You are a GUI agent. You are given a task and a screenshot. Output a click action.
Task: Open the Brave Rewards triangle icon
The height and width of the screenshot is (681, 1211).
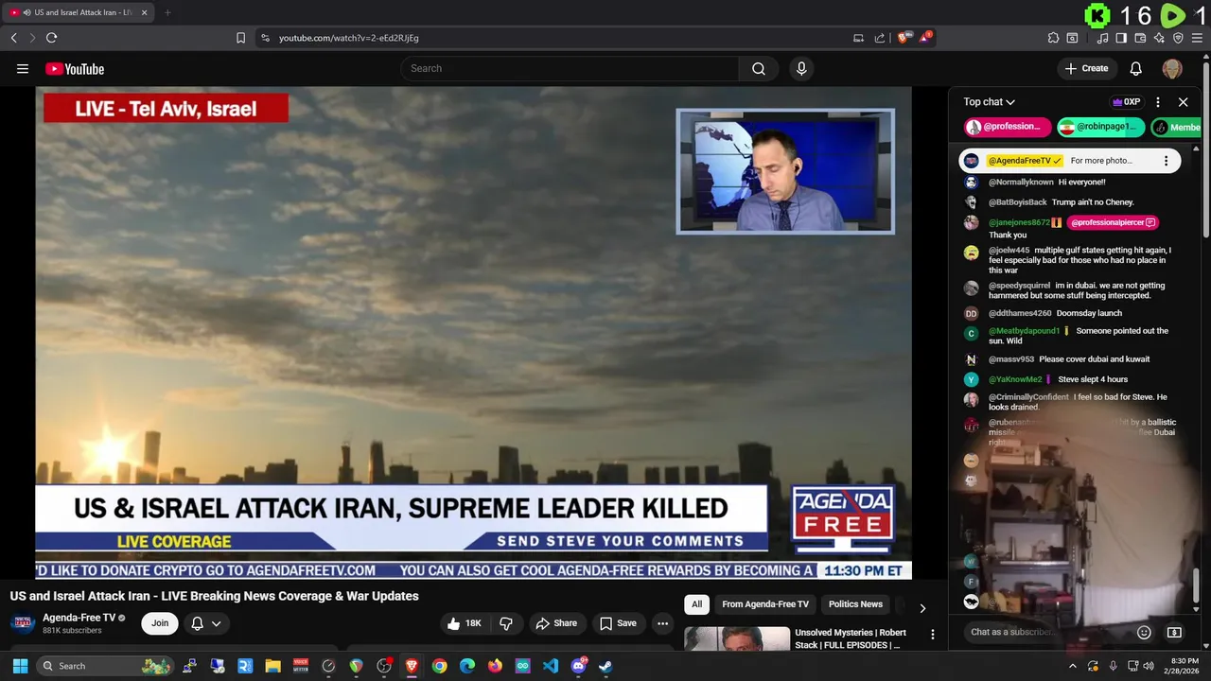point(925,38)
